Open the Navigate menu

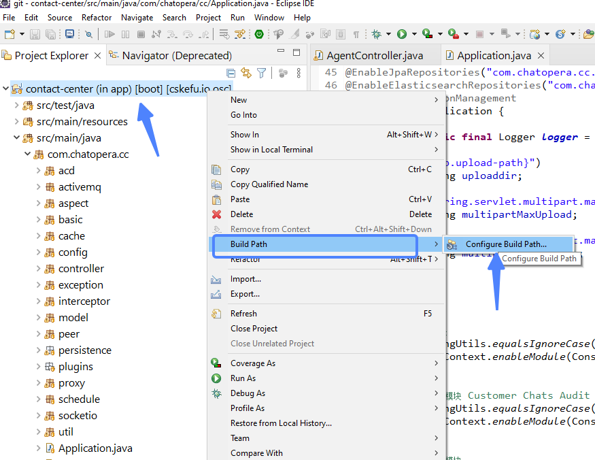coord(137,18)
